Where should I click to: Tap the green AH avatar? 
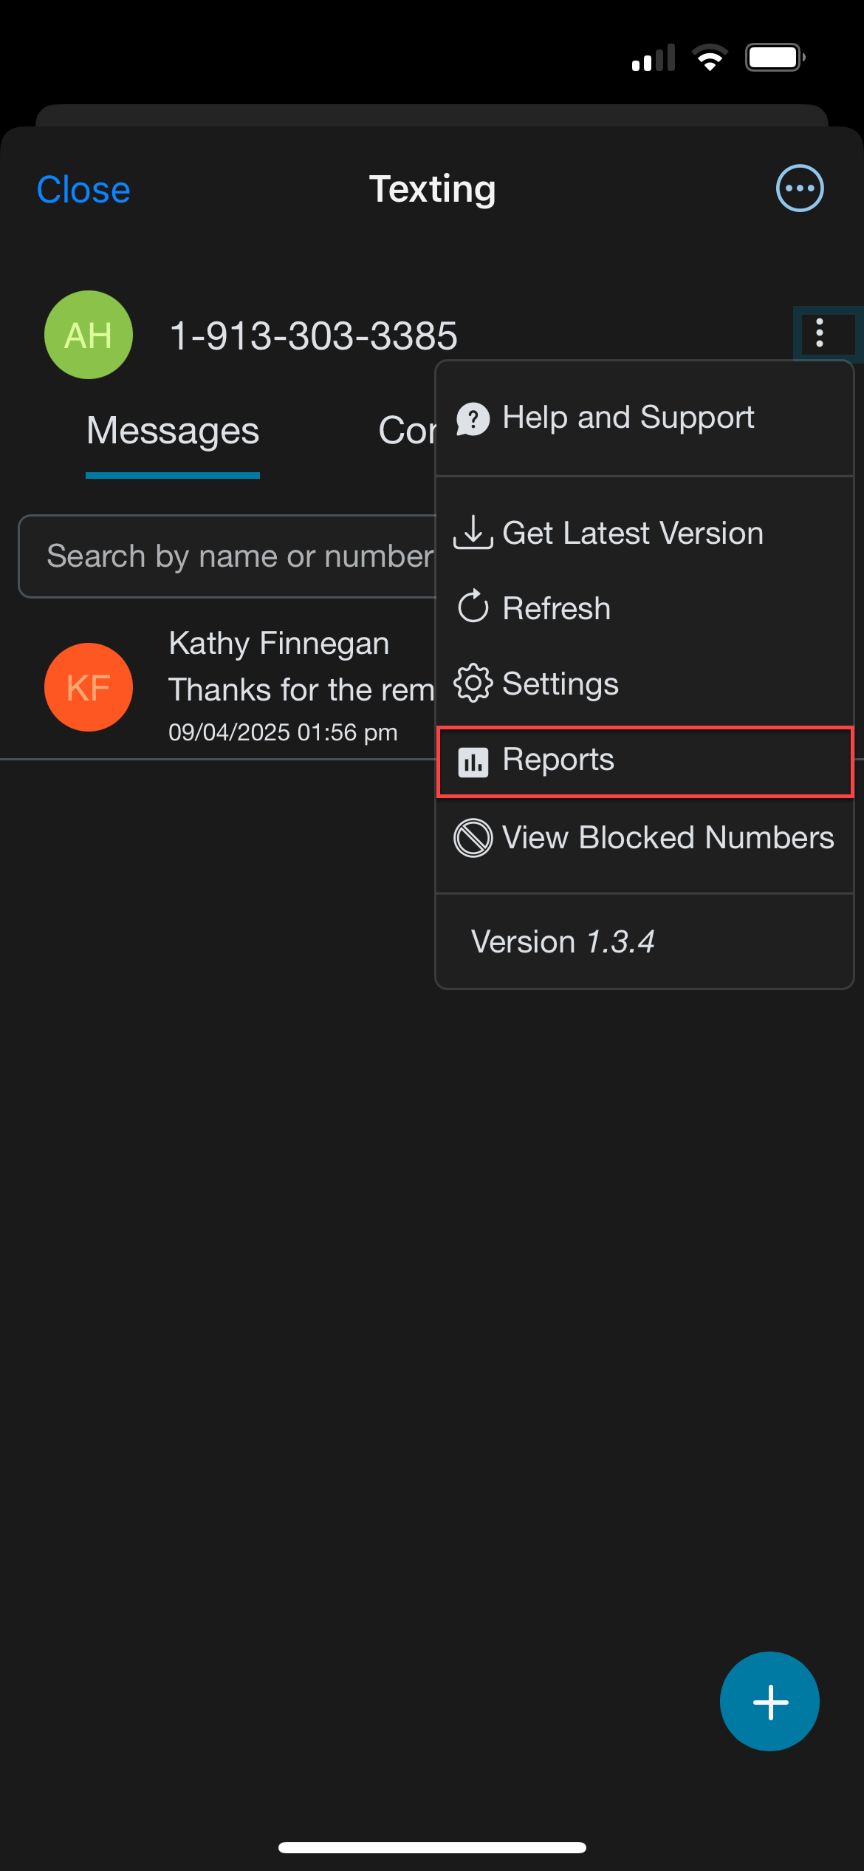pyautogui.click(x=89, y=335)
